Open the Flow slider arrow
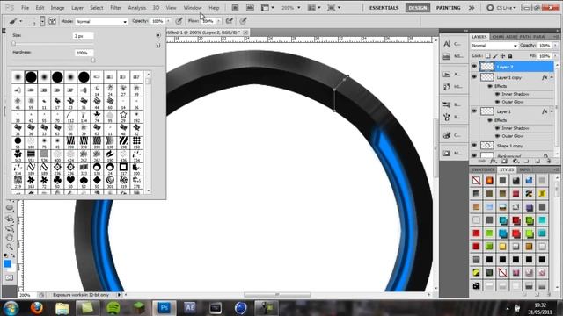The width and height of the screenshot is (563, 316). coord(219,21)
